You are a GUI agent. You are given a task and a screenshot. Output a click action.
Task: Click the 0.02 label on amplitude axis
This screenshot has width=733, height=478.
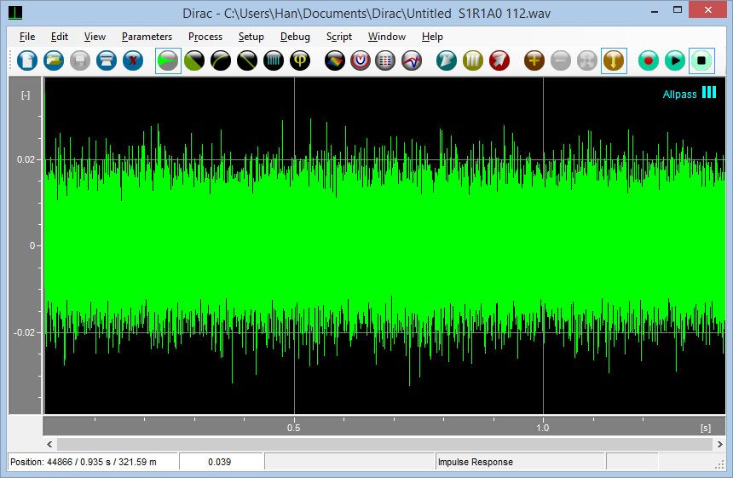26,160
